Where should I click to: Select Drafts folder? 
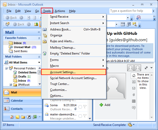(22, 77)
